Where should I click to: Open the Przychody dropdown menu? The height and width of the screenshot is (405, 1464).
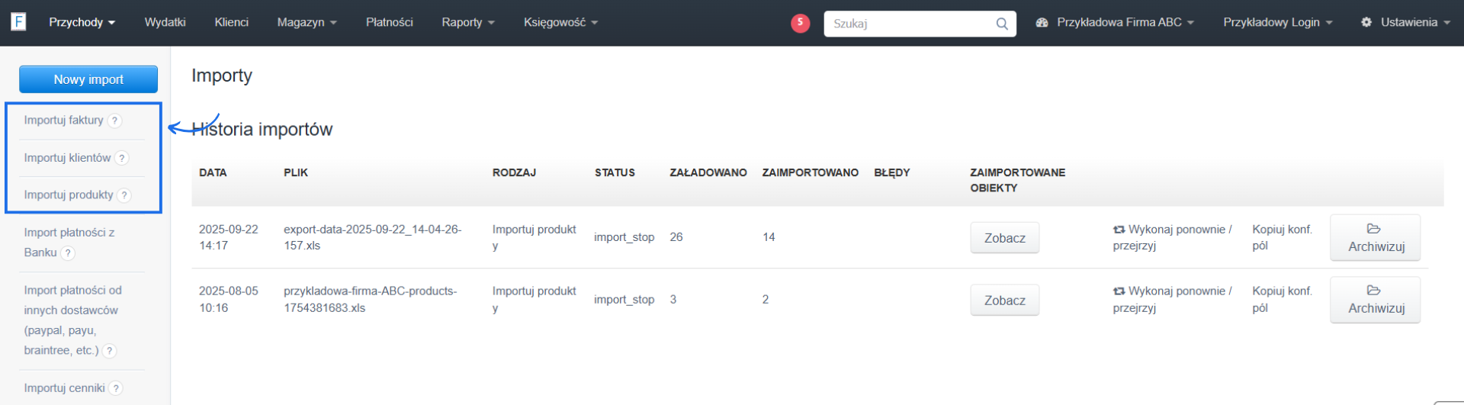(x=82, y=22)
